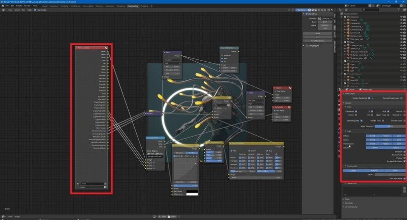Image resolution: width=407 pixels, height=220 pixels.
Task: Switch to the Compositing workspace tab
Action: pos(133,6)
